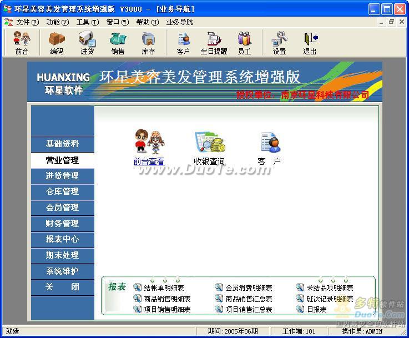This screenshot has width=409, height=338.
Task: Open the 设置 settings toolbar icon
Action: (279, 43)
